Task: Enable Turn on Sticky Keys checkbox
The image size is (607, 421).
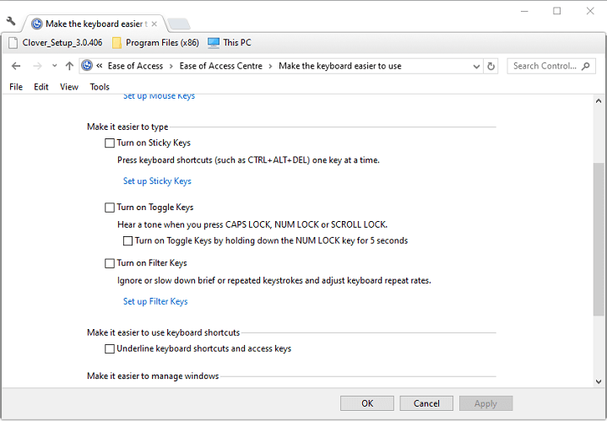Action: pos(110,143)
